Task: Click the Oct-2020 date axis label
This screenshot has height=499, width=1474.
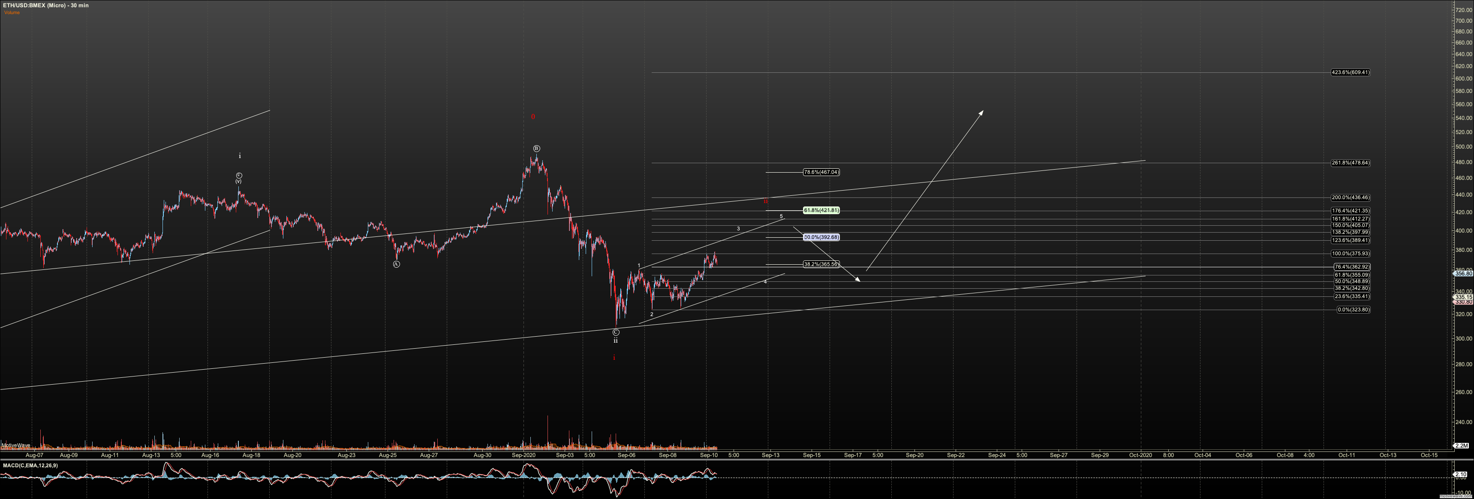Action: click(x=1140, y=456)
